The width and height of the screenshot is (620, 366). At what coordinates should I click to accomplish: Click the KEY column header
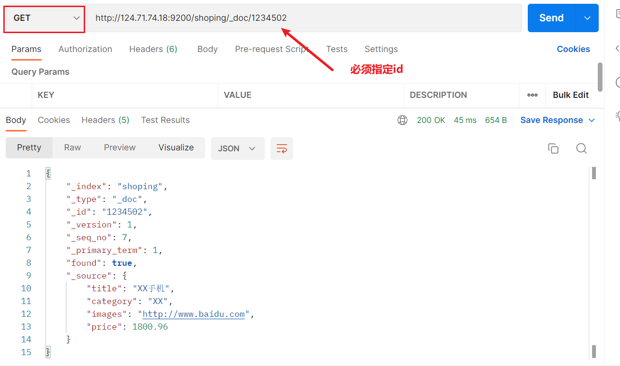[46, 95]
